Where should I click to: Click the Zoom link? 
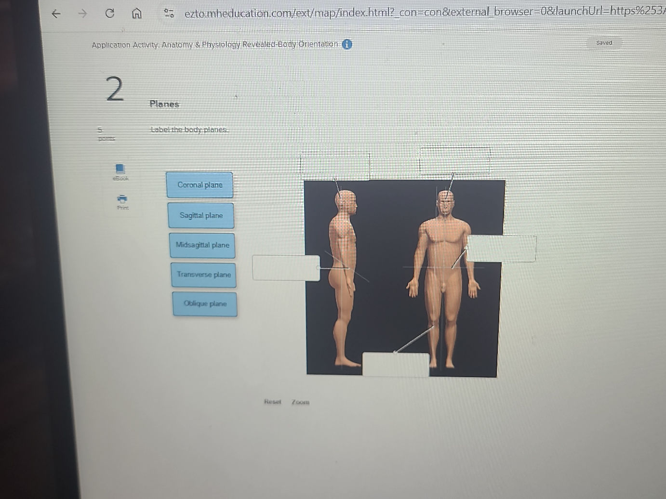[300, 402]
